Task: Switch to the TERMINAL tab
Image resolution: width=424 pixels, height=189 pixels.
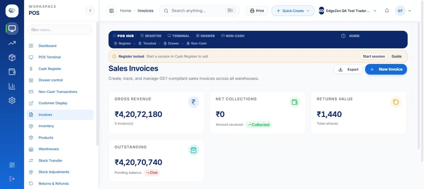Action: (178, 36)
